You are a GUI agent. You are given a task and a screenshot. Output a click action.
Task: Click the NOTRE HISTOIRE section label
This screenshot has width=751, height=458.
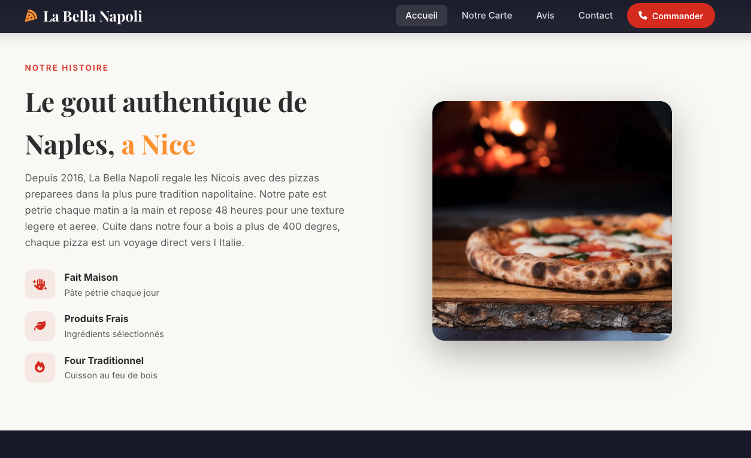66,68
